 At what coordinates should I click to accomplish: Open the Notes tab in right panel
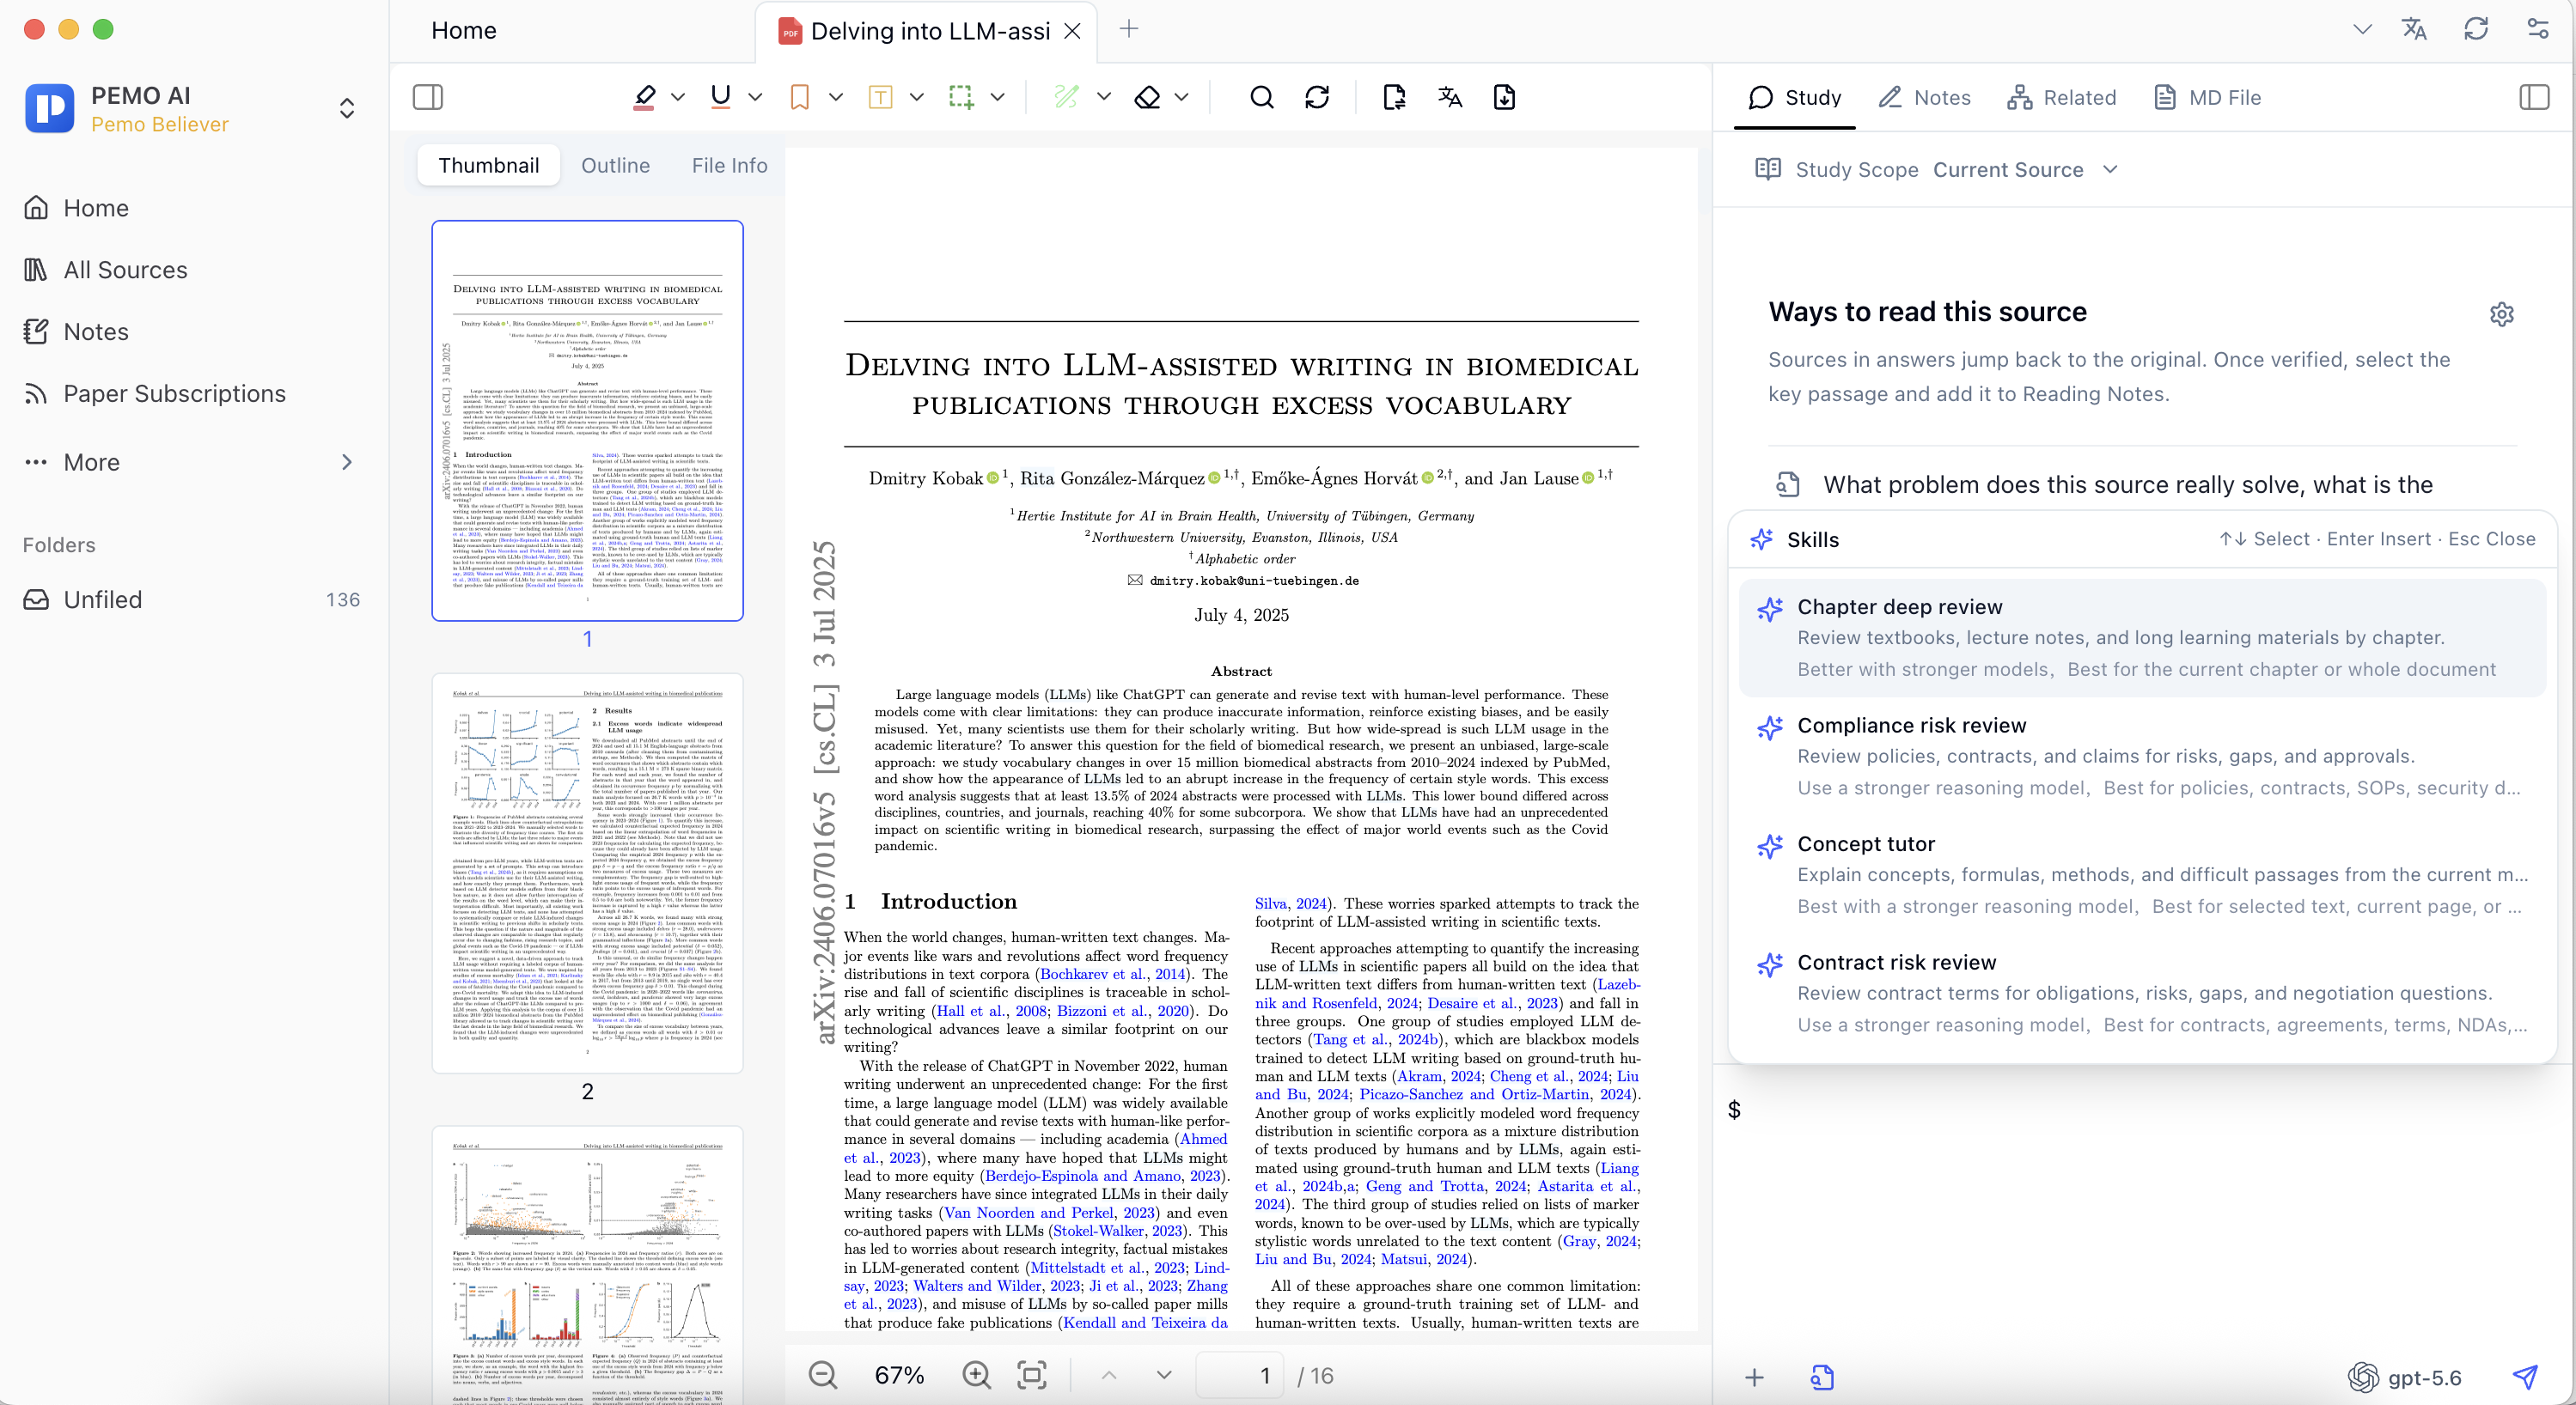[x=1924, y=97]
